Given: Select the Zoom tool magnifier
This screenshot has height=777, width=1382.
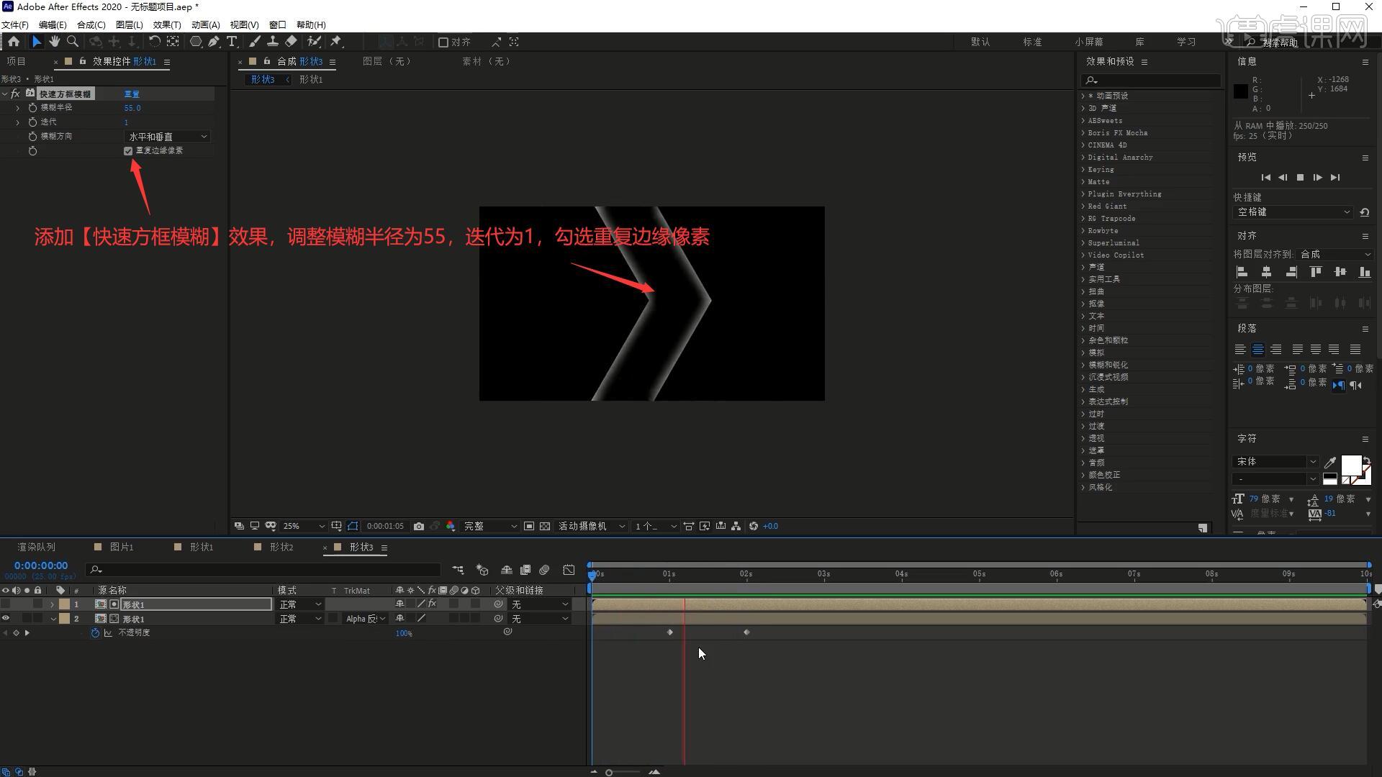Looking at the screenshot, I should tap(73, 42).
